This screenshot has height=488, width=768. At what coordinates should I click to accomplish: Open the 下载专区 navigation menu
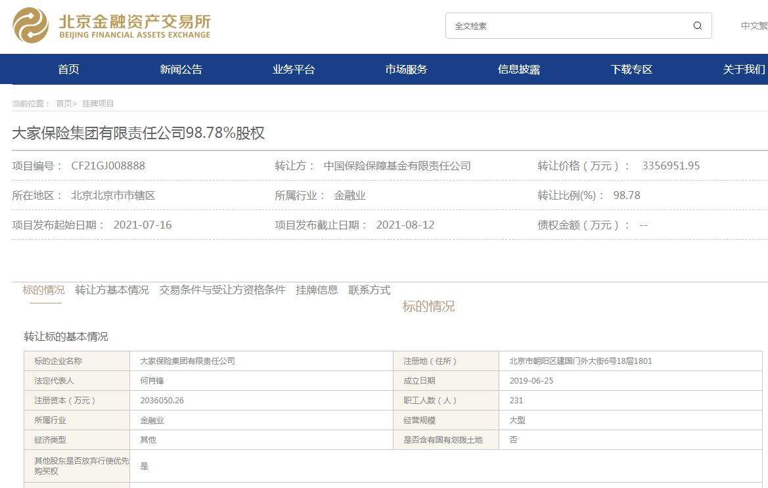632,70
